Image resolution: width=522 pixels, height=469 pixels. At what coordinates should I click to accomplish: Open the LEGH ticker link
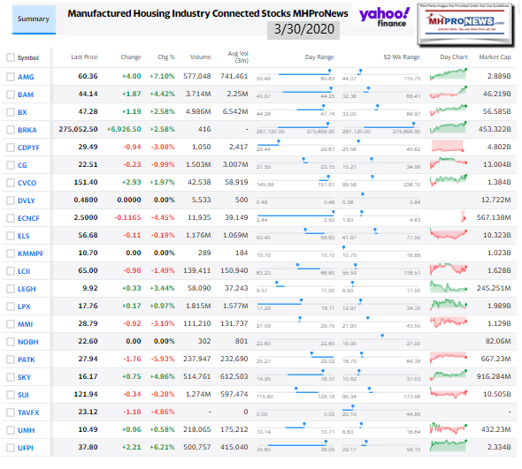27,289
